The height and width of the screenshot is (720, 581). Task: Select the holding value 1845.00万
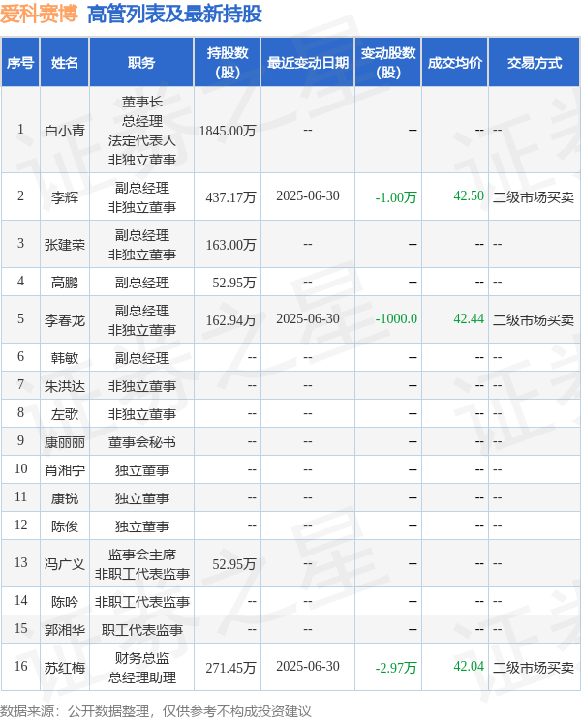click(x=228, y=131)
